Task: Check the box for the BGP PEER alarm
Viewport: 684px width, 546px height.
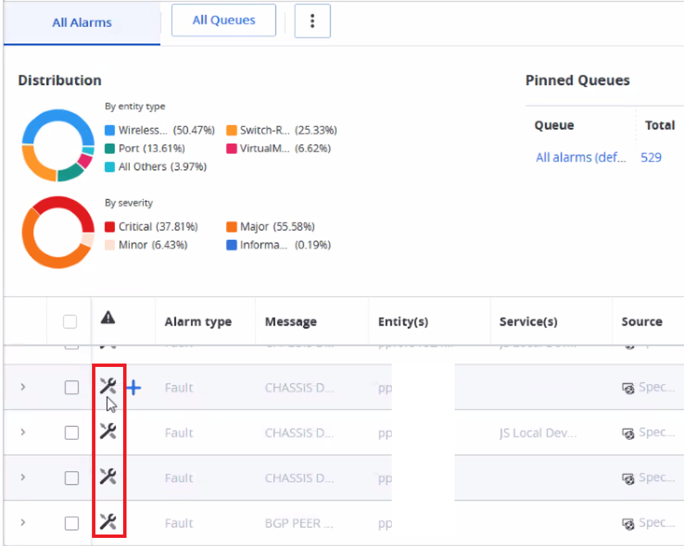Action: [72, 523]
